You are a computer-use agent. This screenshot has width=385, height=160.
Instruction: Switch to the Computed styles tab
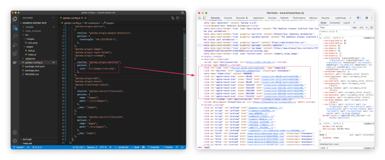coord(335,23)
